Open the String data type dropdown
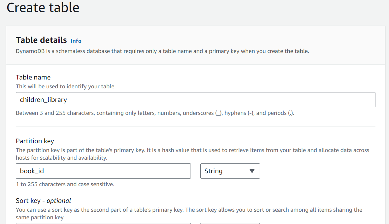The width and height of the screenshot is (389, 224). pyautogui.click(x=230, y=171)
